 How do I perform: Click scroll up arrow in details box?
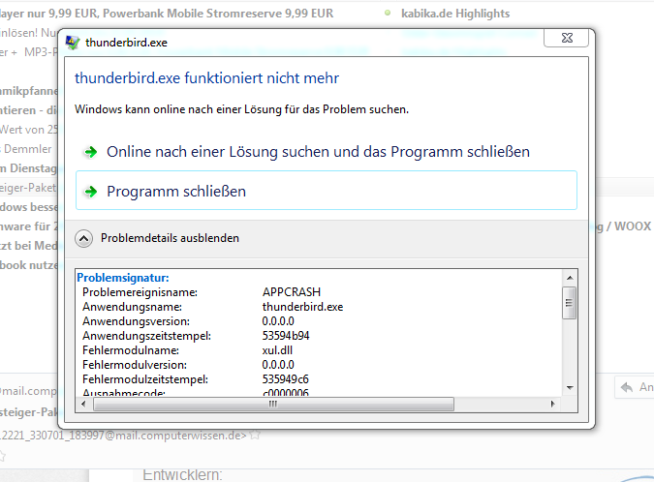click(x=570, y=278)
